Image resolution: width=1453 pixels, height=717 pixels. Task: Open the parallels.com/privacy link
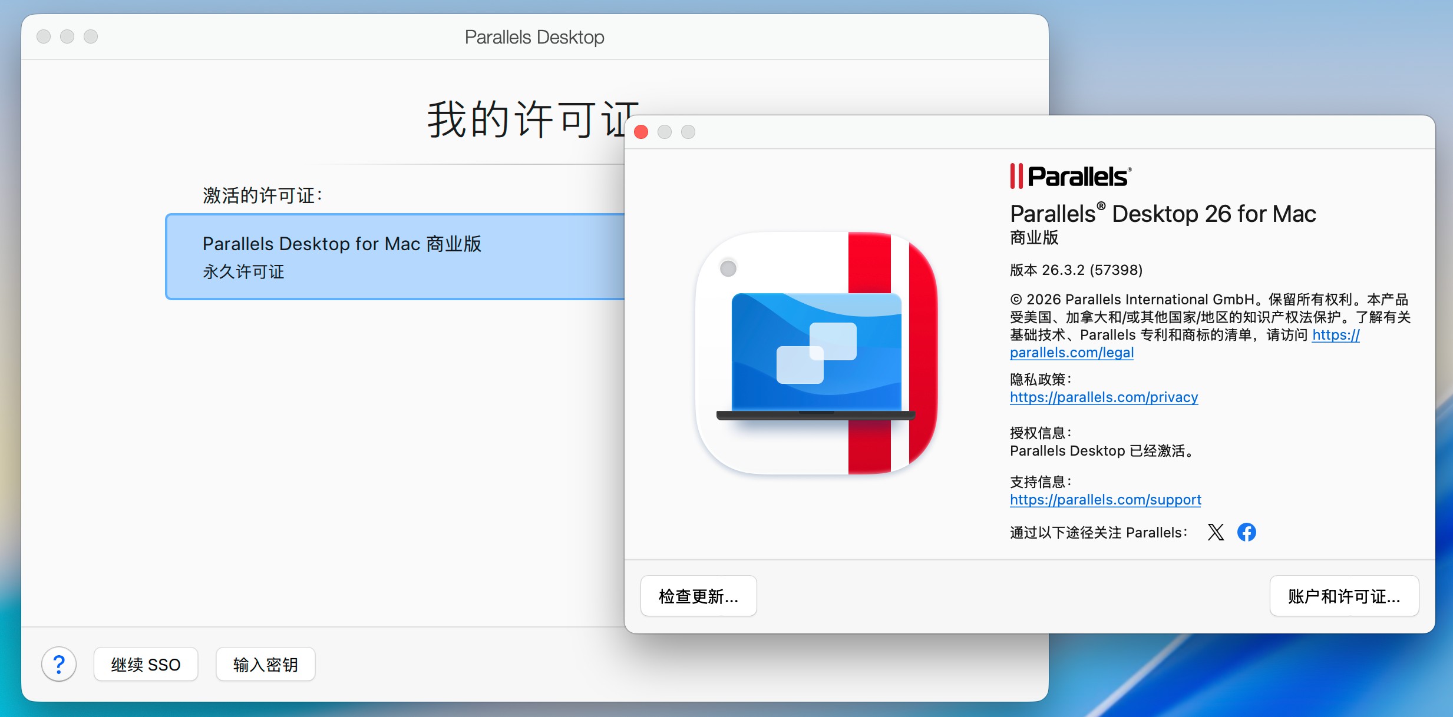(x=1104, y=397)
